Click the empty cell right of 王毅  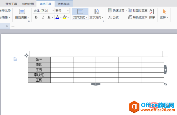coord(62,80)
